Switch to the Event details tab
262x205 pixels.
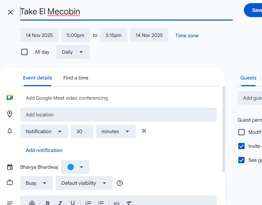tap(38, 78)
